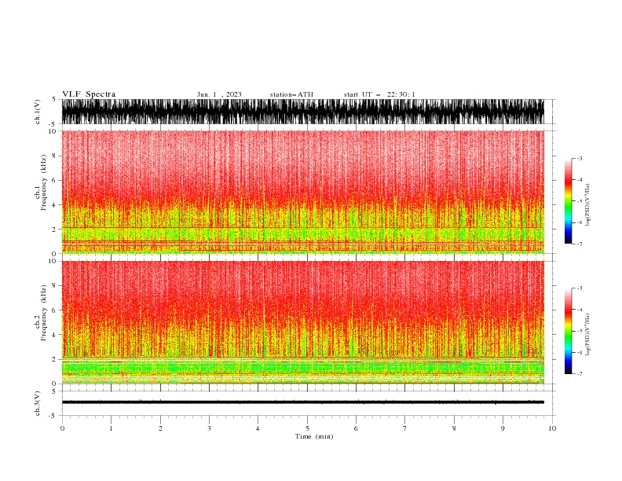Click ch.1 frequency axis tick "2"
Image resolution: width=622 pixels, height=481 pixels.
pyautogui.click(x=54, y=229)
